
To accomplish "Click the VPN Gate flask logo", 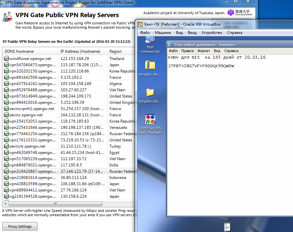I will point(7,17).
